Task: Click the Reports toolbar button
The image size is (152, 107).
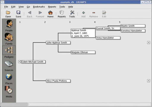Action: (x=62, y=14)
